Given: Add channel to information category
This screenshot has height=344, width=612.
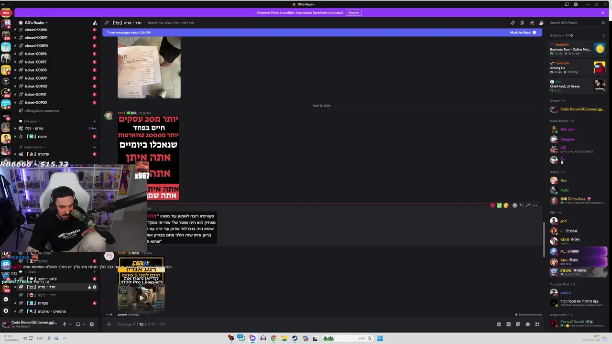Looking at the screenshot, I should (95, 147).
